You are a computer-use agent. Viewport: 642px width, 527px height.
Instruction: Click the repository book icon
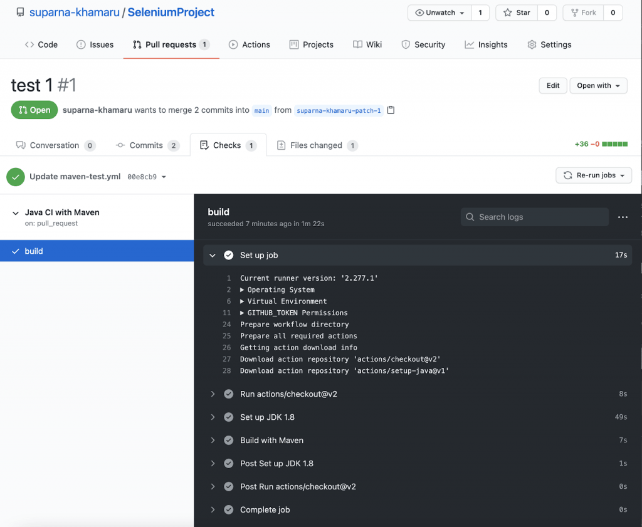(20, 13)
